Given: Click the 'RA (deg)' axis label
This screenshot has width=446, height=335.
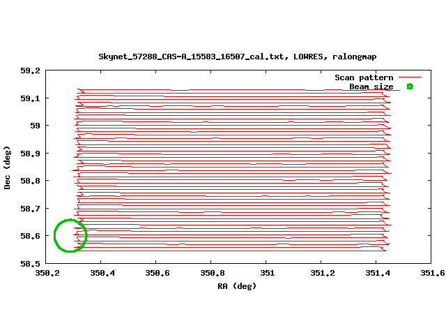Looking at the screenshot, I should 237,286.
